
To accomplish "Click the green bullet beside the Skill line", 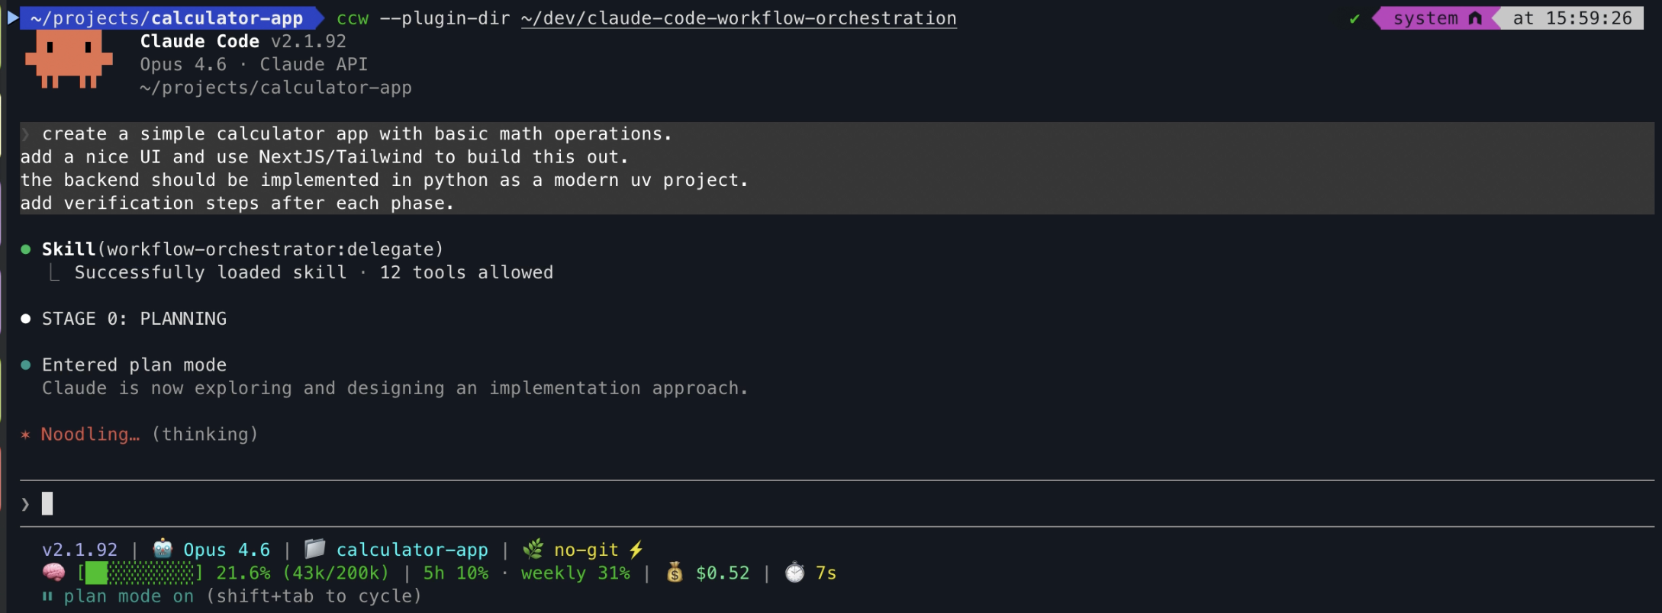I will click(26, 249).
